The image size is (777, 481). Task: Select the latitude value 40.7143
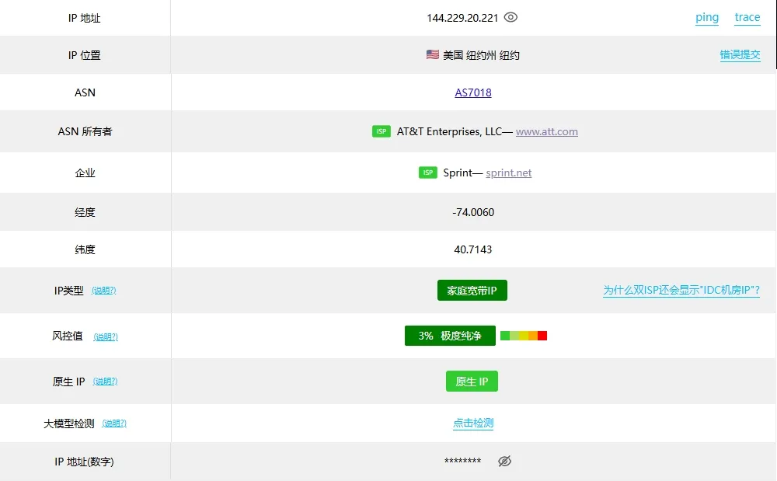(x=473, y=249)
